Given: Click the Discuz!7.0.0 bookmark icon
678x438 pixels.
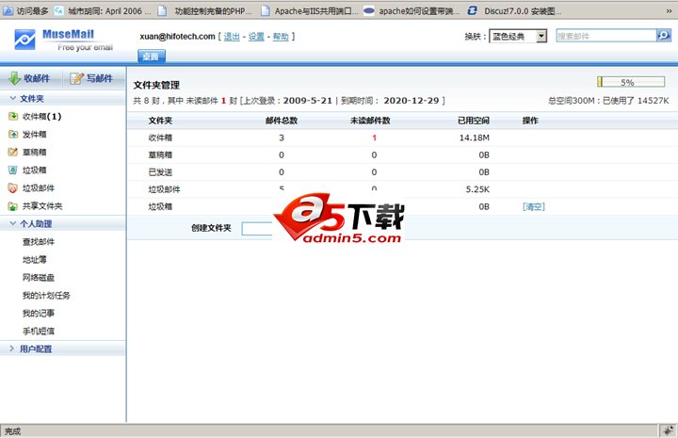Looking at the screenshot, I should pyautogui.click(x=472, y=10).
